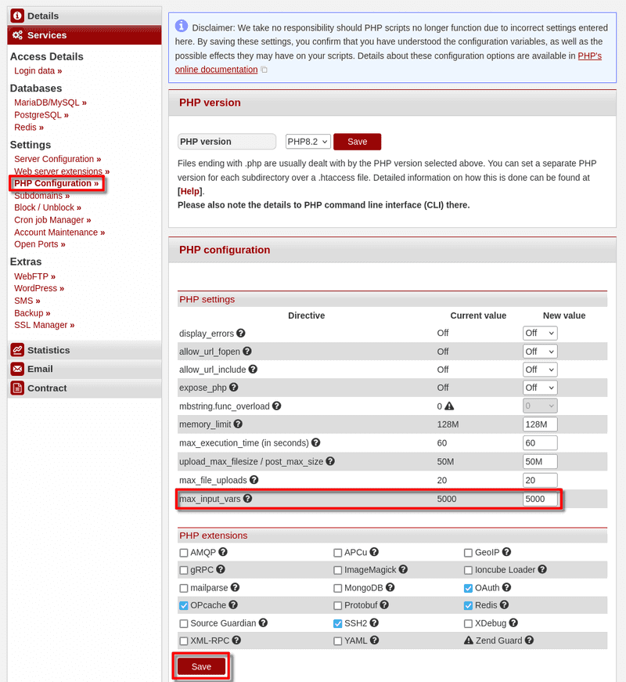Enable the AMQP extension checkbox
Screen dimensions: 626x682
coord(184,553)
